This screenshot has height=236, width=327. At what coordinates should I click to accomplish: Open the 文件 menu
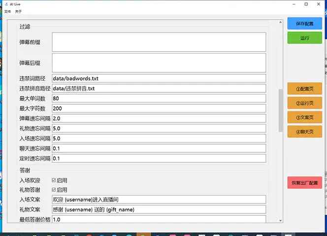pos(7,11)
